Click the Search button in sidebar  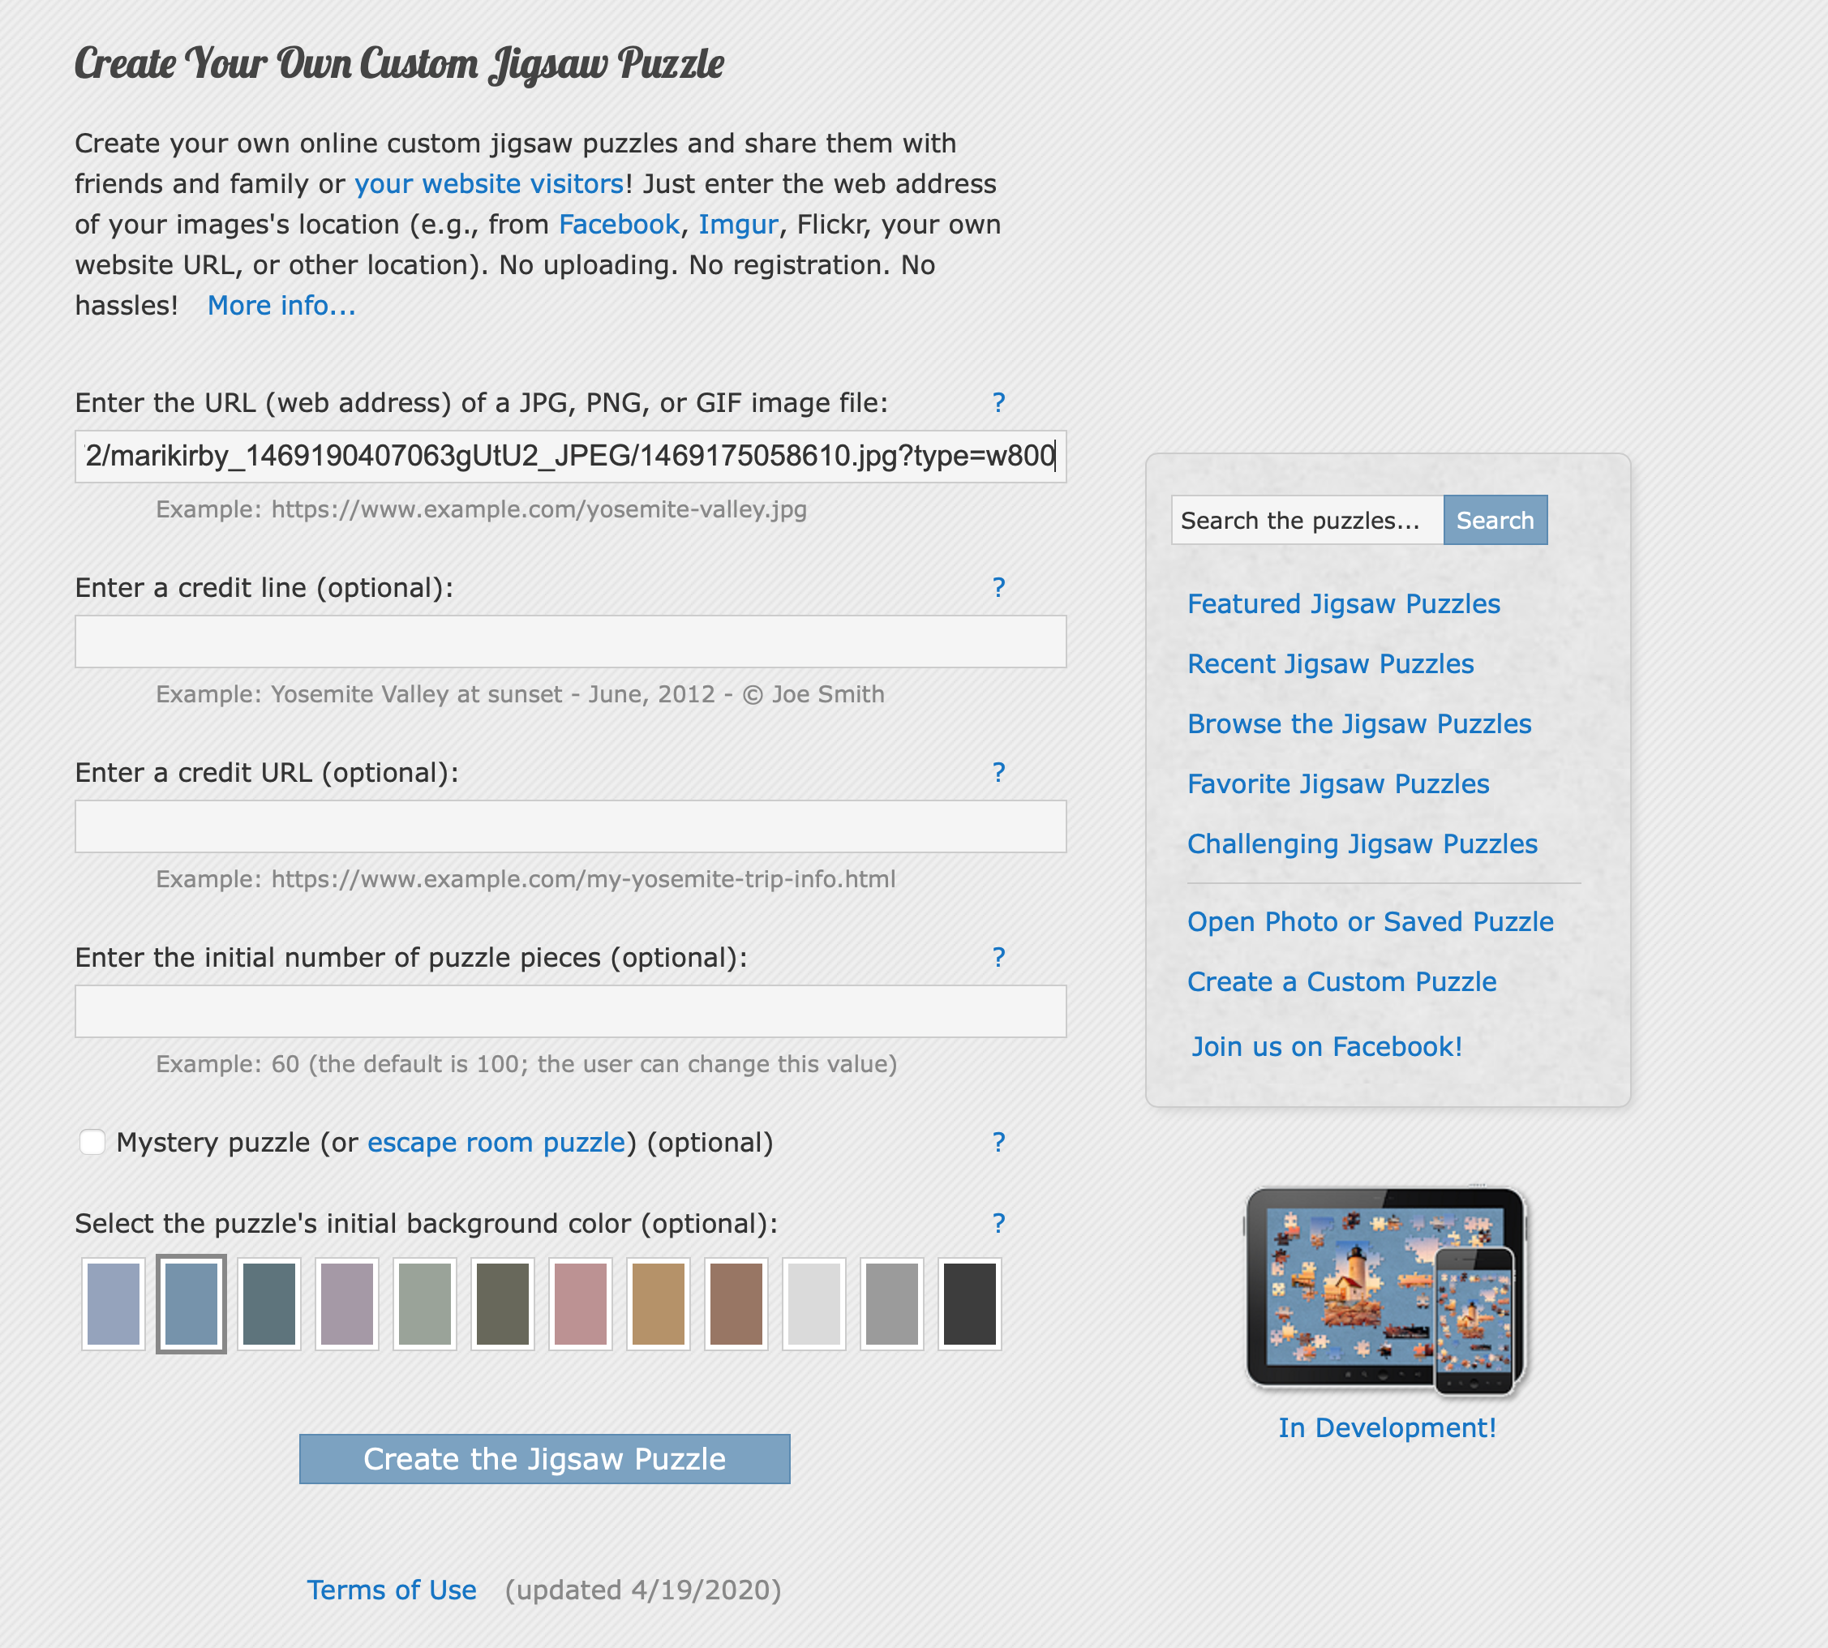click(1494, 521)
